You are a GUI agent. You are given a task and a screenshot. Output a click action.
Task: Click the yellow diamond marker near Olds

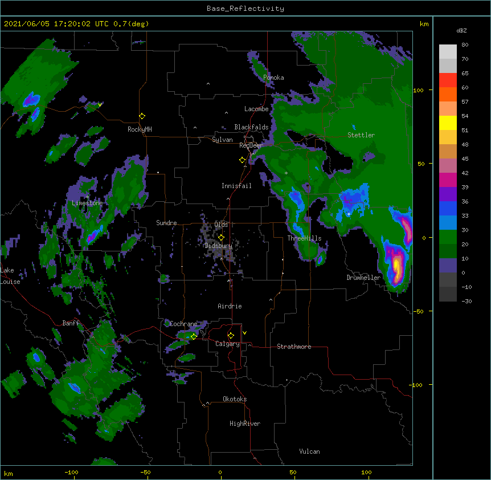pyautogui.click(x=221, y=238)
